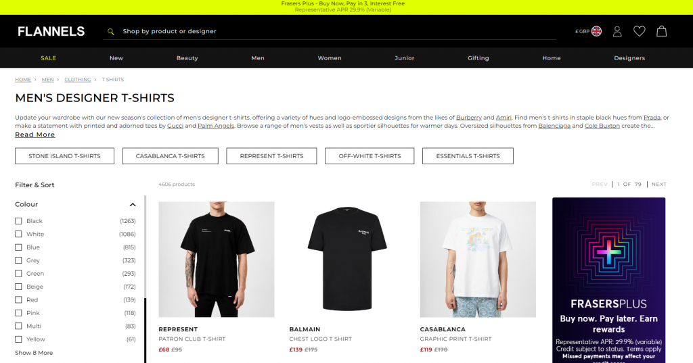Open the Balmain chest logo t-shirt thumbnail
The width and height of the screenshot is (693, 363).
pos(347,259)
